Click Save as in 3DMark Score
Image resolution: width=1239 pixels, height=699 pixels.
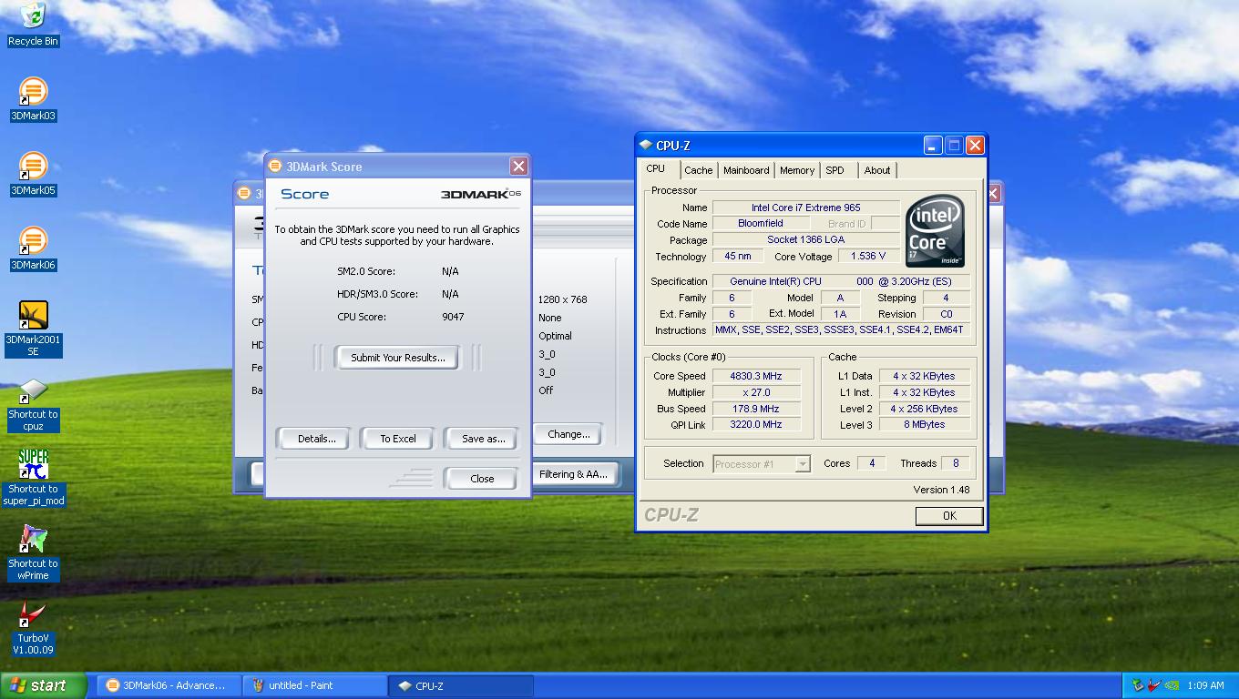[x=483, y=439]
